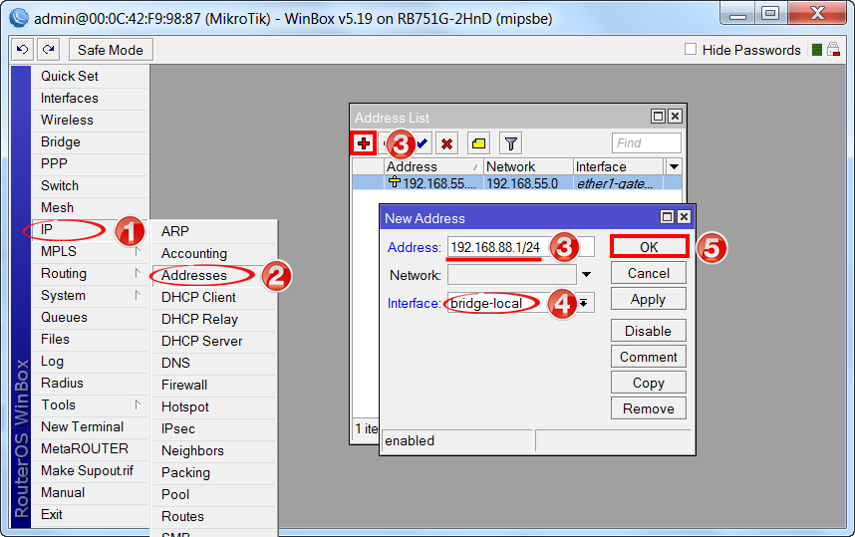Select the 192.168.55.0 network row
The height and width of the screenshot is (537, 855).
(517, 183)
